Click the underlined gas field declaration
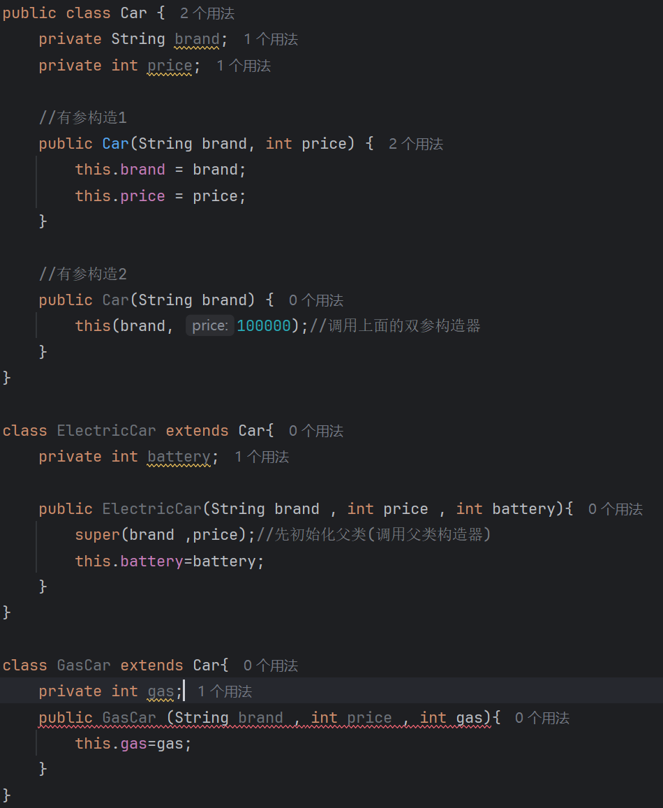 161,692
